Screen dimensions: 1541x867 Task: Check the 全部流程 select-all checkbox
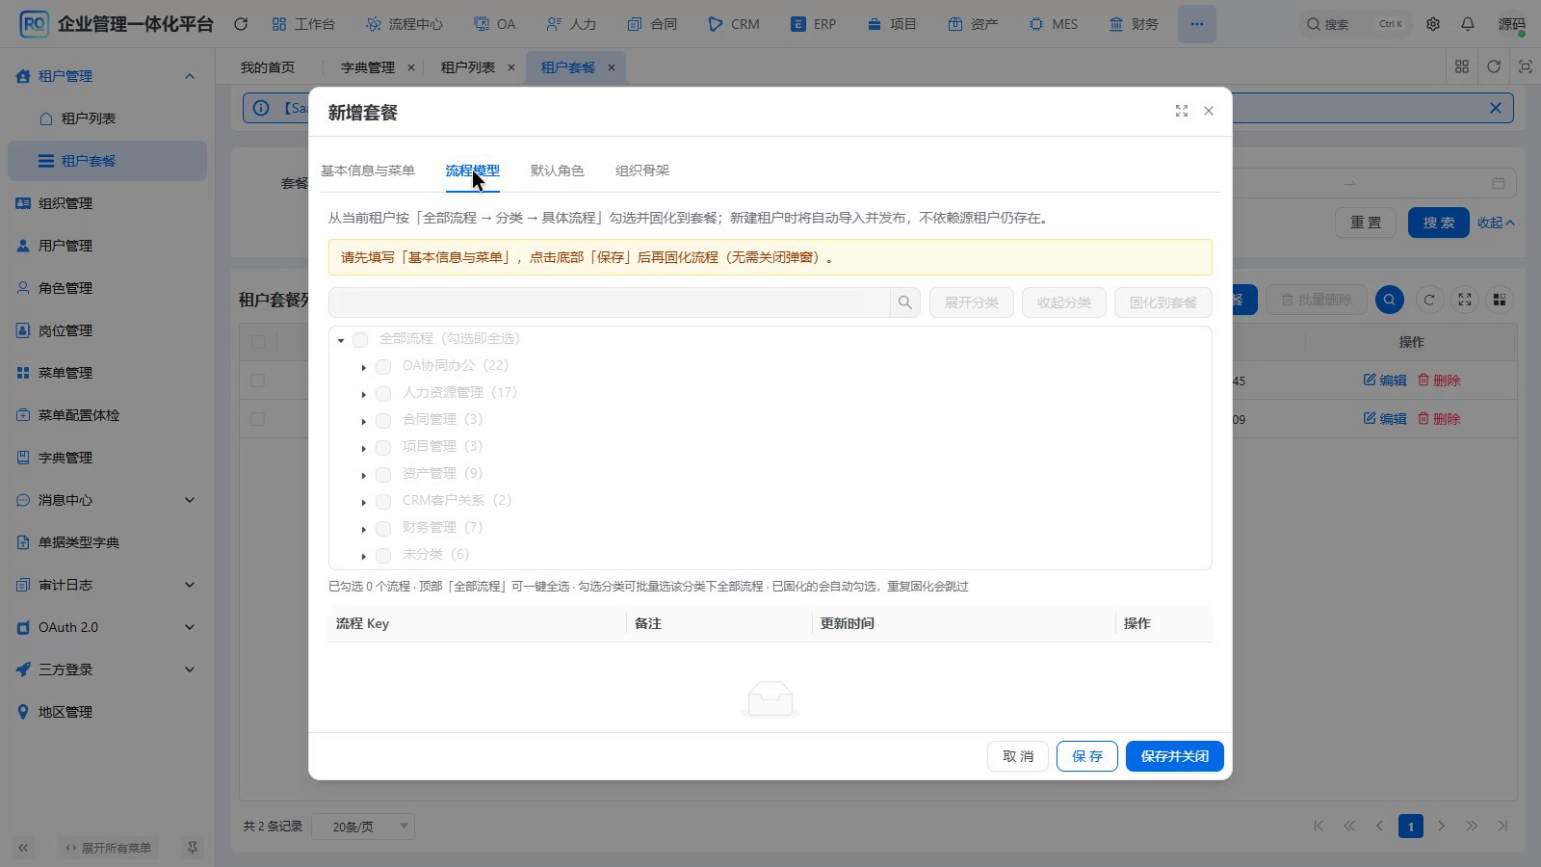click(360, 339)
